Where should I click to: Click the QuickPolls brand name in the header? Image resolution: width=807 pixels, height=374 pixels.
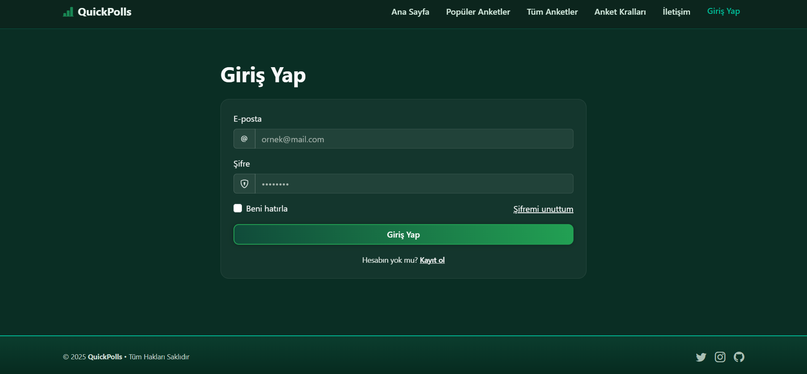(x=104, y=12)
